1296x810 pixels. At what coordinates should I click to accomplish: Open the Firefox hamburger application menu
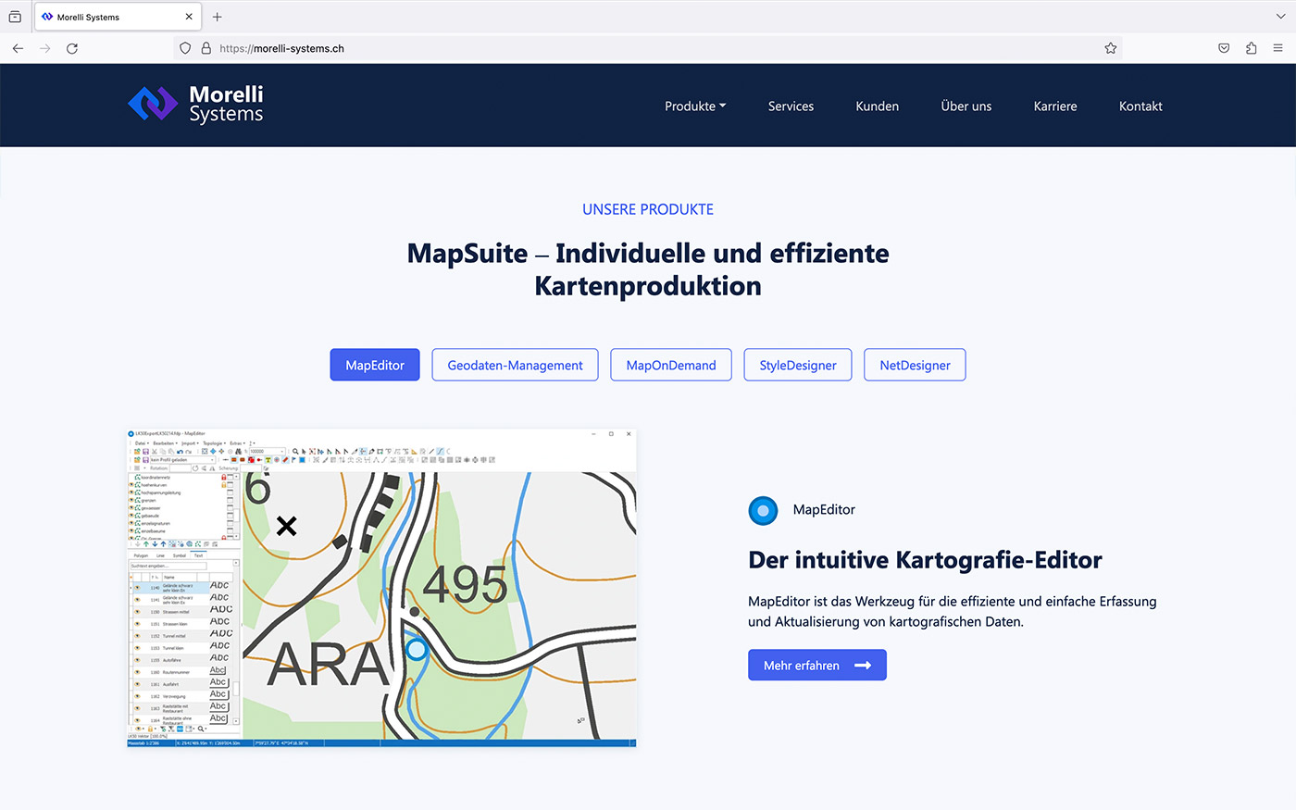[x=1277, y=48]
